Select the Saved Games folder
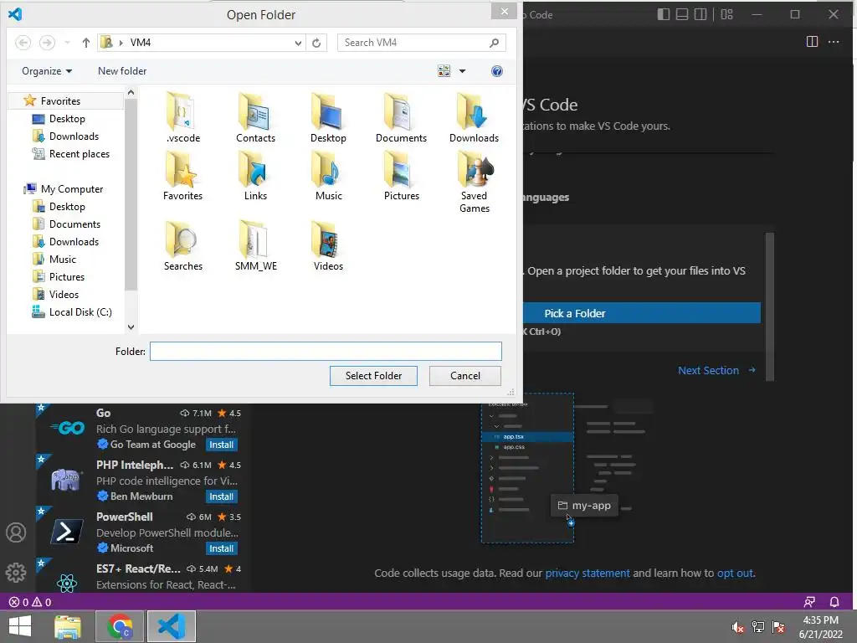 [474, 182]
